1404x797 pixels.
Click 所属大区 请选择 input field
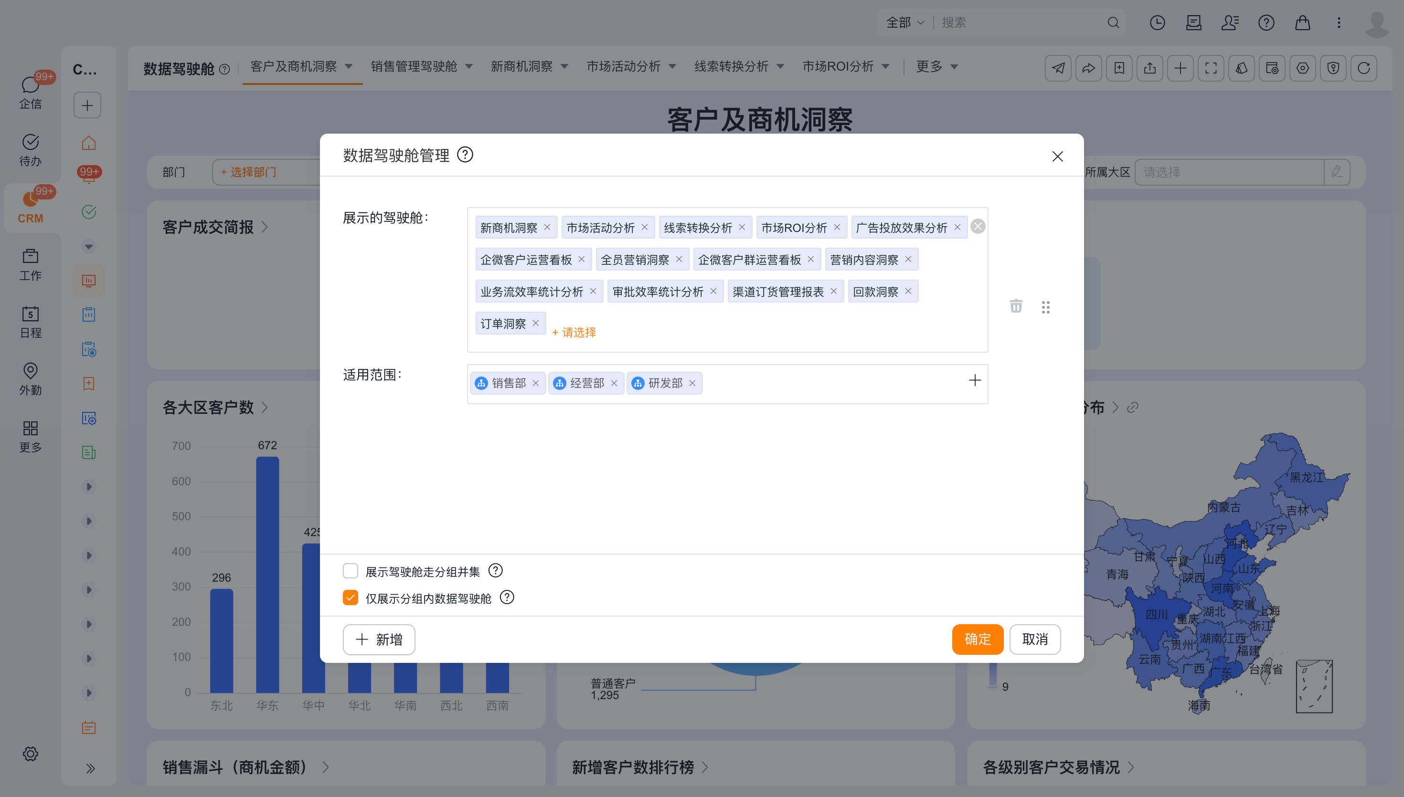tap(1229, 172)
